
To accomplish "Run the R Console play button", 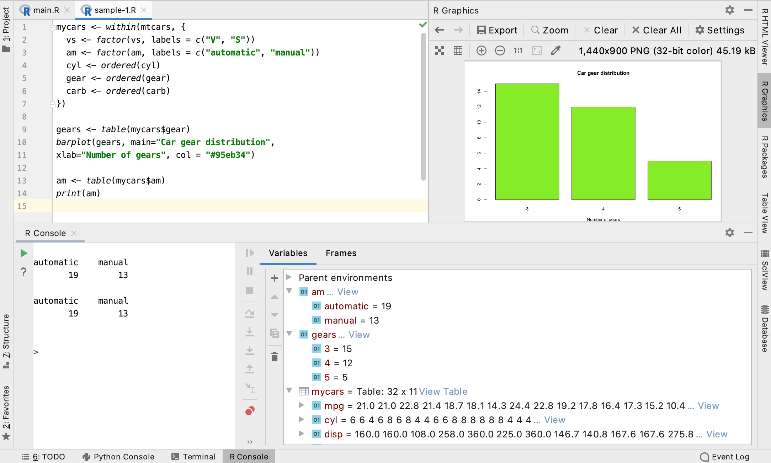I will 23,253.
